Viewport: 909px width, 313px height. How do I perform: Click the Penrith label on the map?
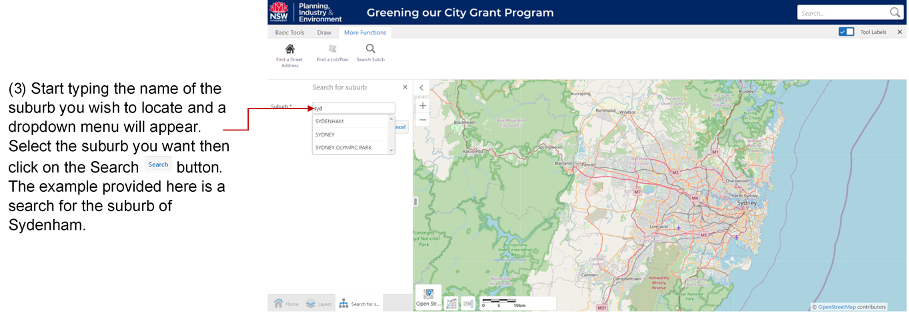tap(588, 164)
